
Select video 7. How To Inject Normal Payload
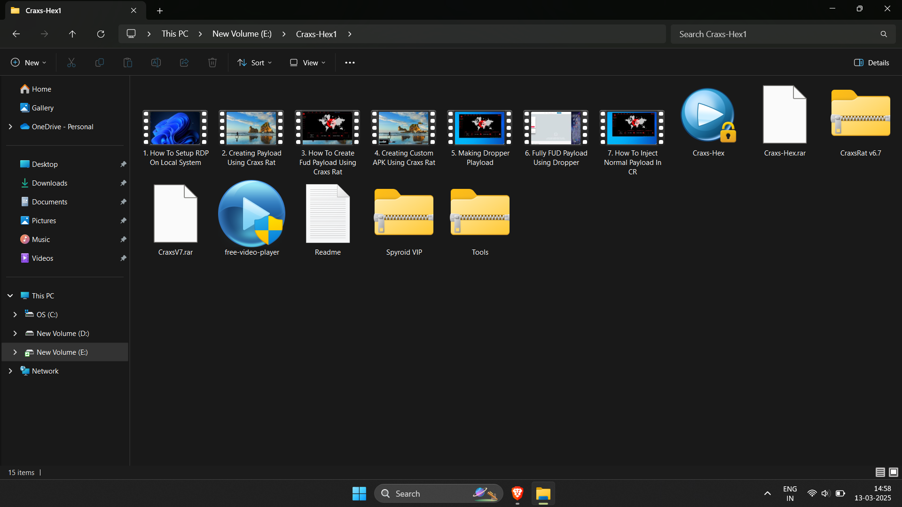[x=632, y=143]
